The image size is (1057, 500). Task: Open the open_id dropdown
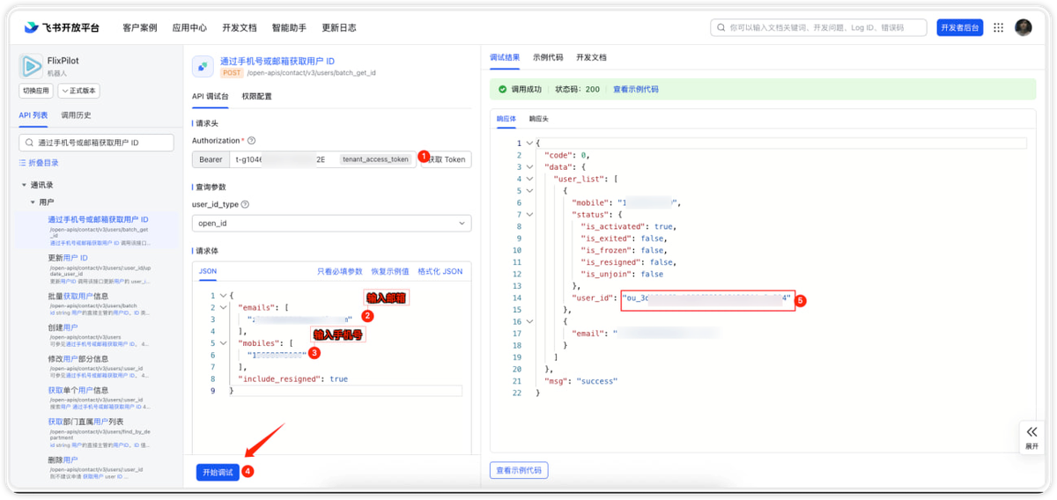(x=331, y=224)
